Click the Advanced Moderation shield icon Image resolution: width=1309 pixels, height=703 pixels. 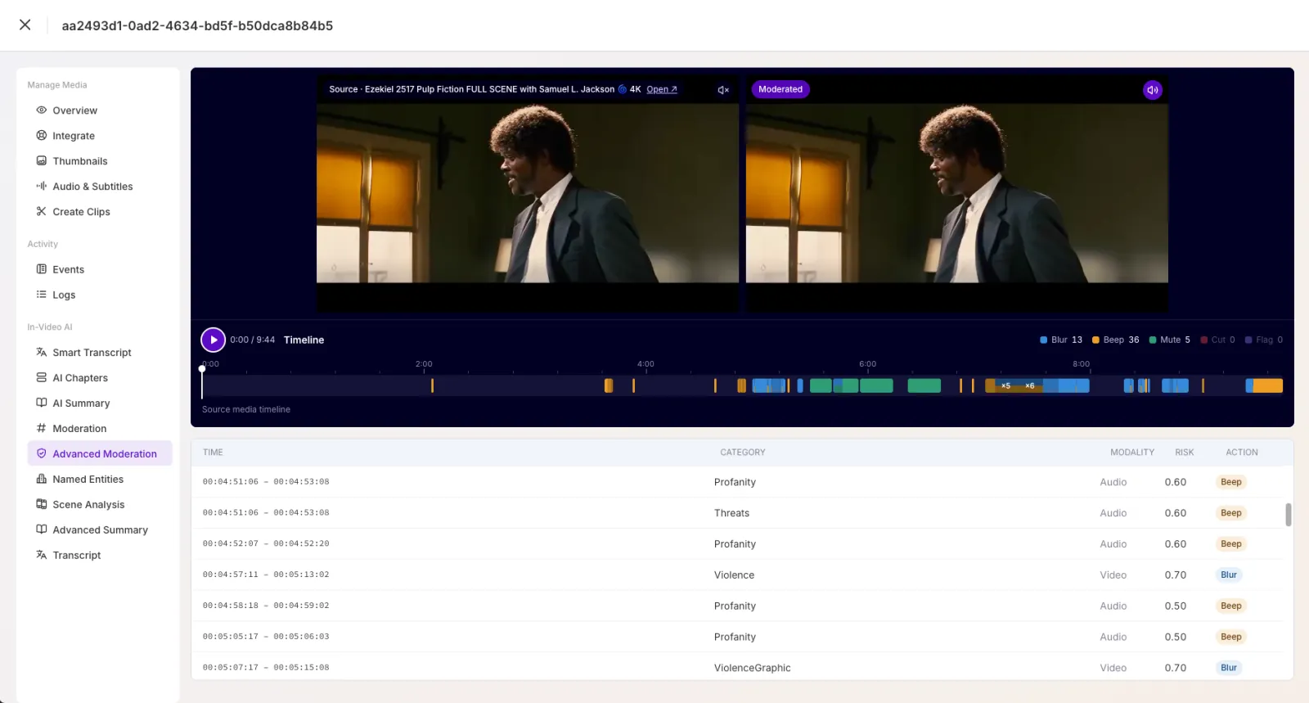point(41,453)
